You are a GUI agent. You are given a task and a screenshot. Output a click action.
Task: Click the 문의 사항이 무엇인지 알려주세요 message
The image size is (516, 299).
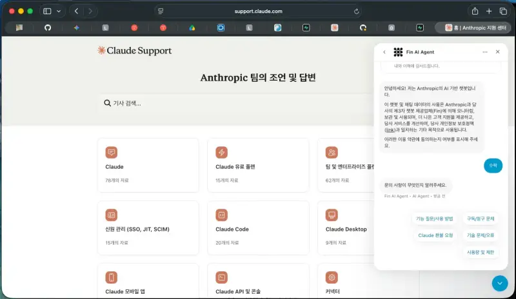click(x=415, y=185)
